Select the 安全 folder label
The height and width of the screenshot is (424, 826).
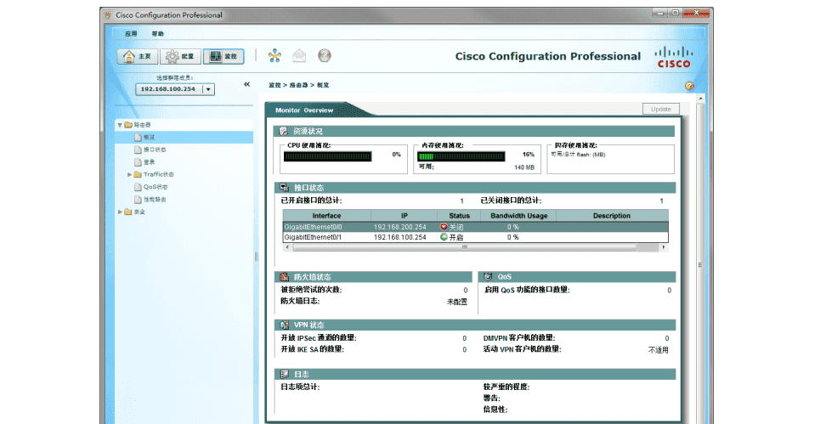pos(139,212)
